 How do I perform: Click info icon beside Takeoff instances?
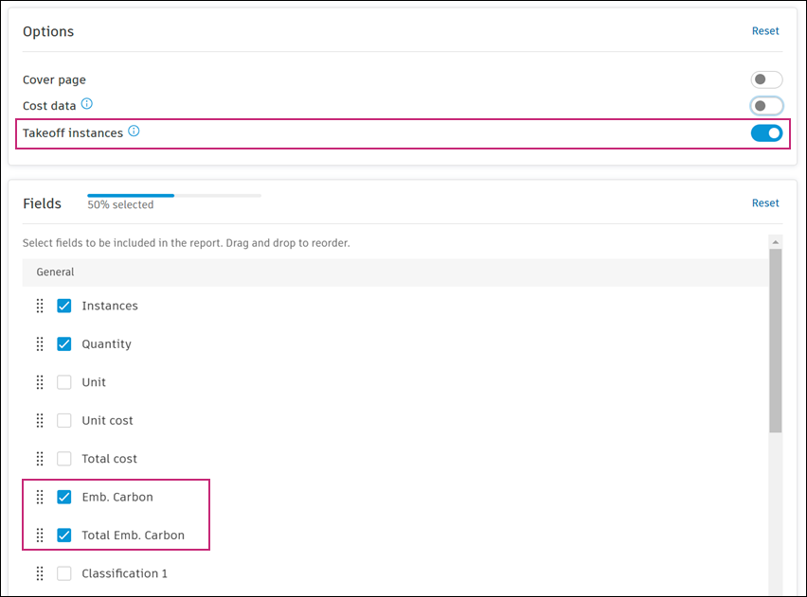tap(134, 132)
